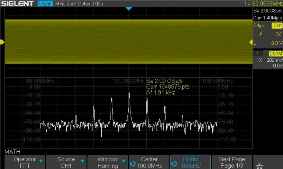The image size is (283, 169).
Task: Click the SIGLENT logo
Action: [x=18, y=4]
